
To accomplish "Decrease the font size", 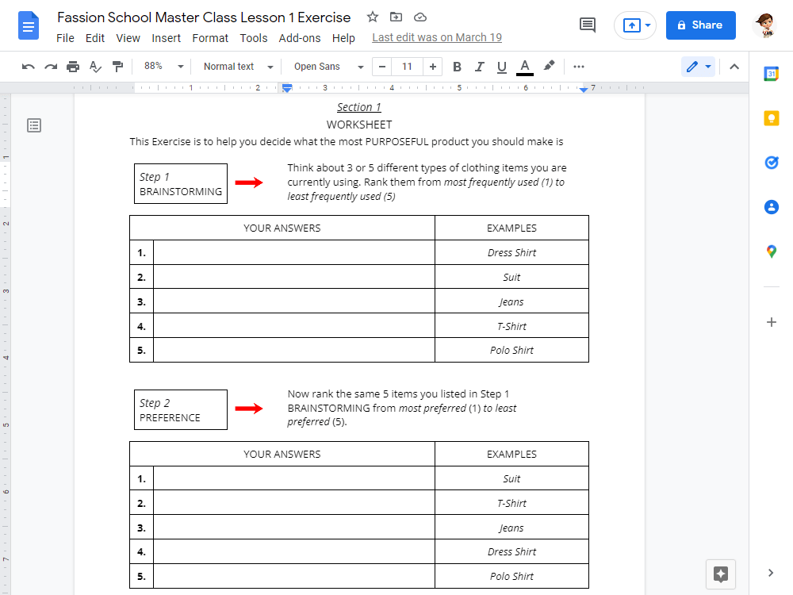I will click(x=382, y=67).
